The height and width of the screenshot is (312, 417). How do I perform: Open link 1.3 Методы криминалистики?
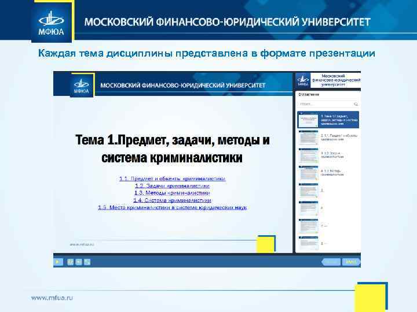click(173, 193)
